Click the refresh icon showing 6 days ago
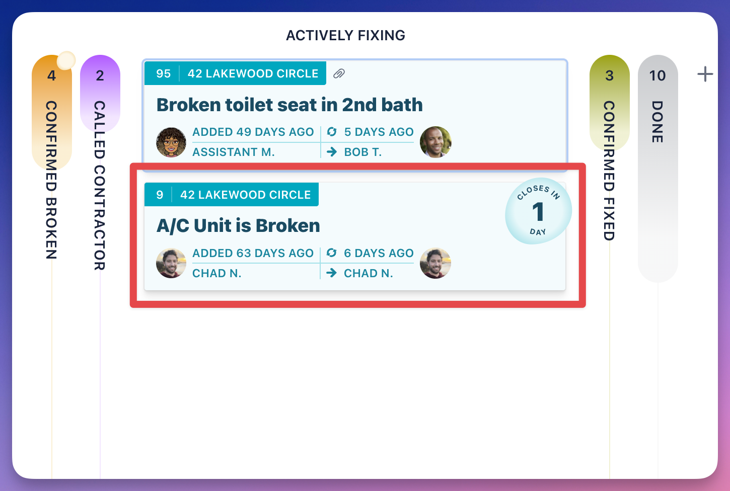The width and height of the screenshot is (730, 491). (332, 253)
